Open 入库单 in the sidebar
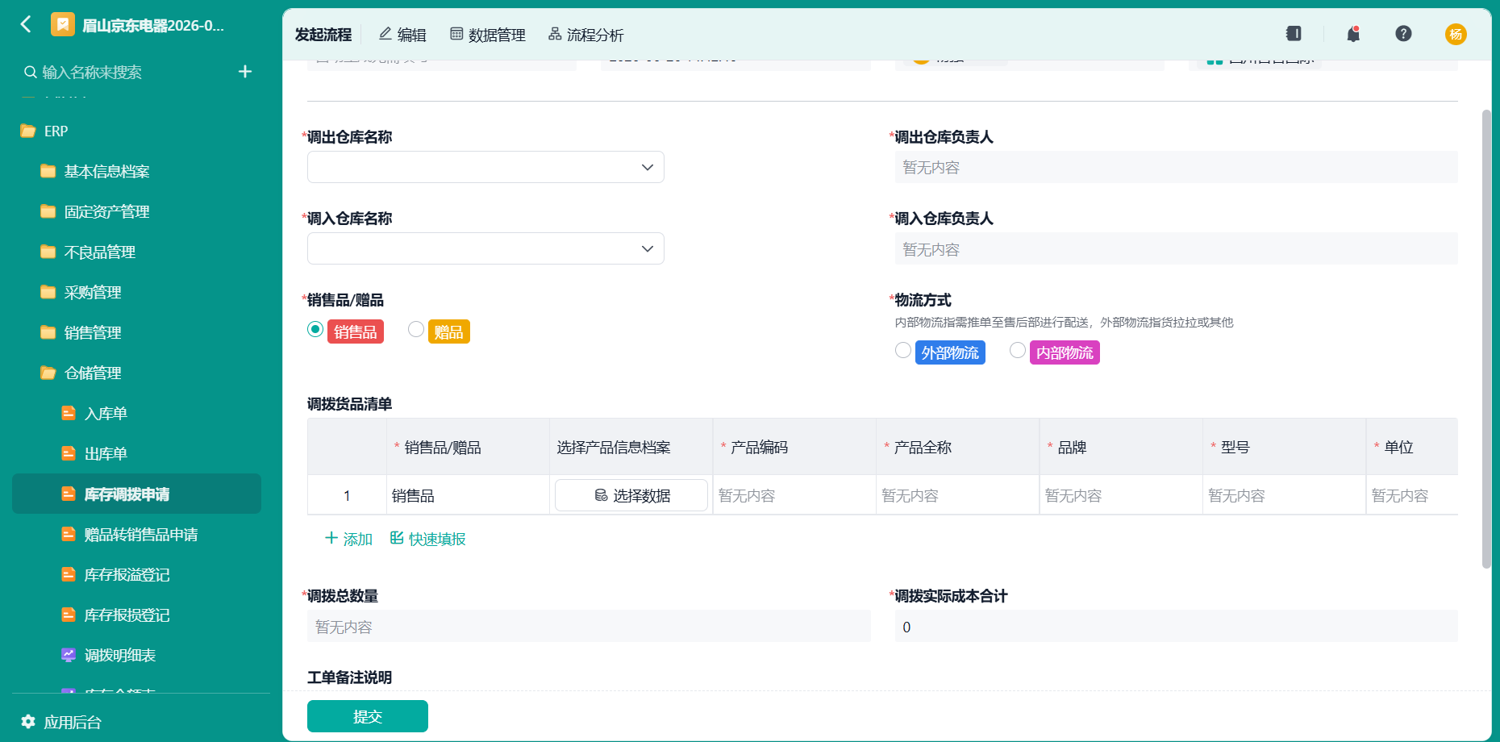The height and width of the screenshot is (742, 1500). pos(137,413)
